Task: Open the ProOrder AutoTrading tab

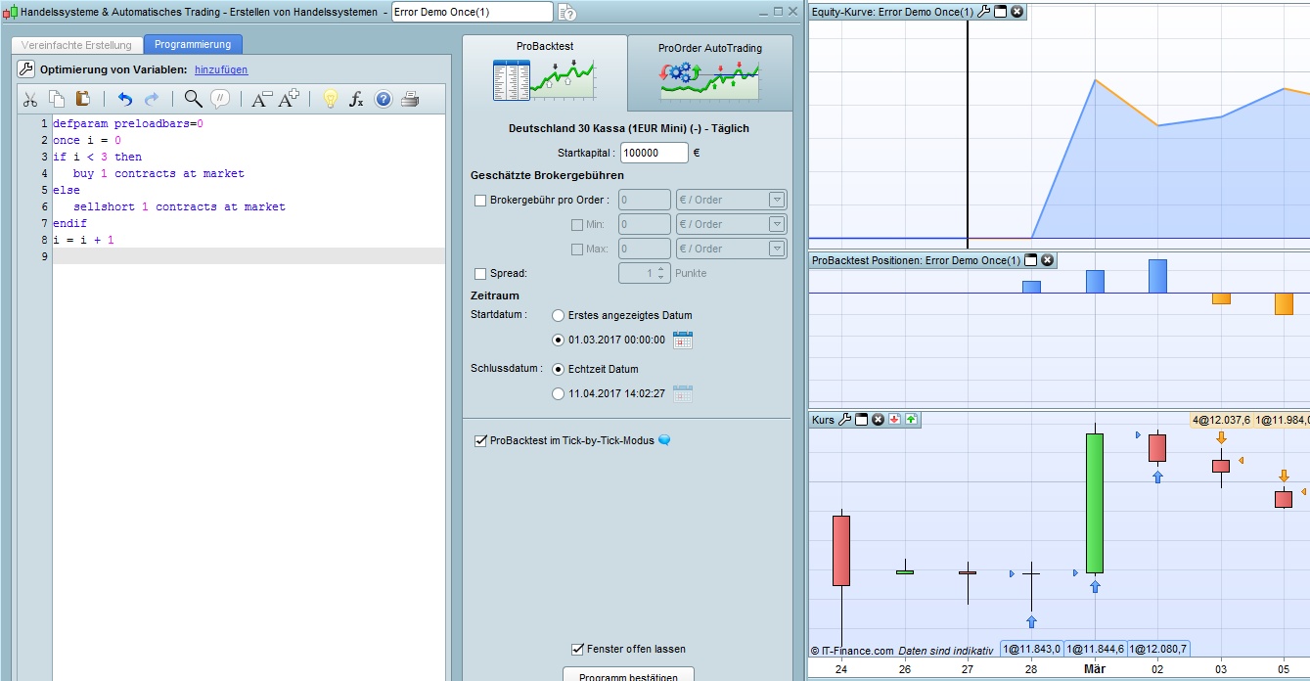Action: 709,70
